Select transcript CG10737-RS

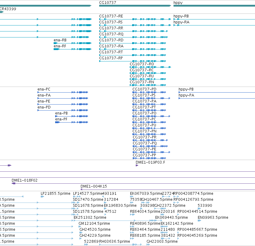tap(111, 22)
